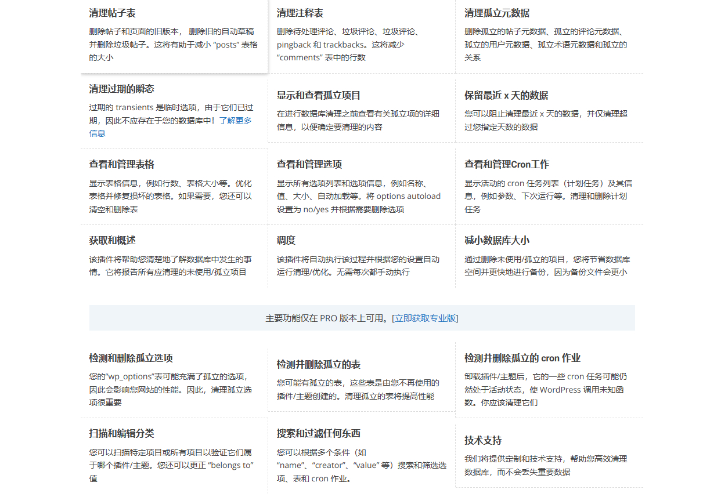Select the 技术支持 heading

point(483,440)
